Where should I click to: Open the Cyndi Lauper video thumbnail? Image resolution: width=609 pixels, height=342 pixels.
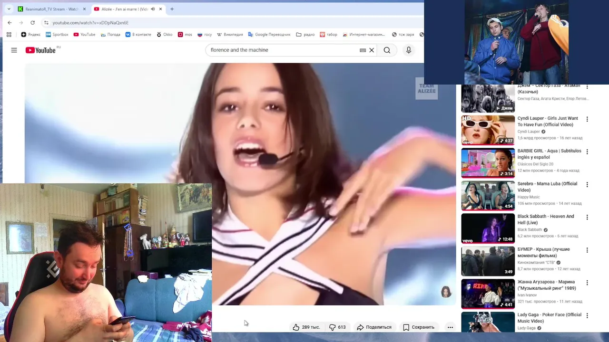(488, 130)
